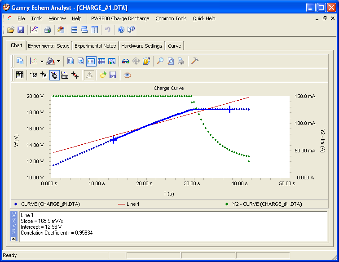This screenshot has width=339, height=262.
Task: Click the undo arrow icon
Action: [x=107, y=30]
